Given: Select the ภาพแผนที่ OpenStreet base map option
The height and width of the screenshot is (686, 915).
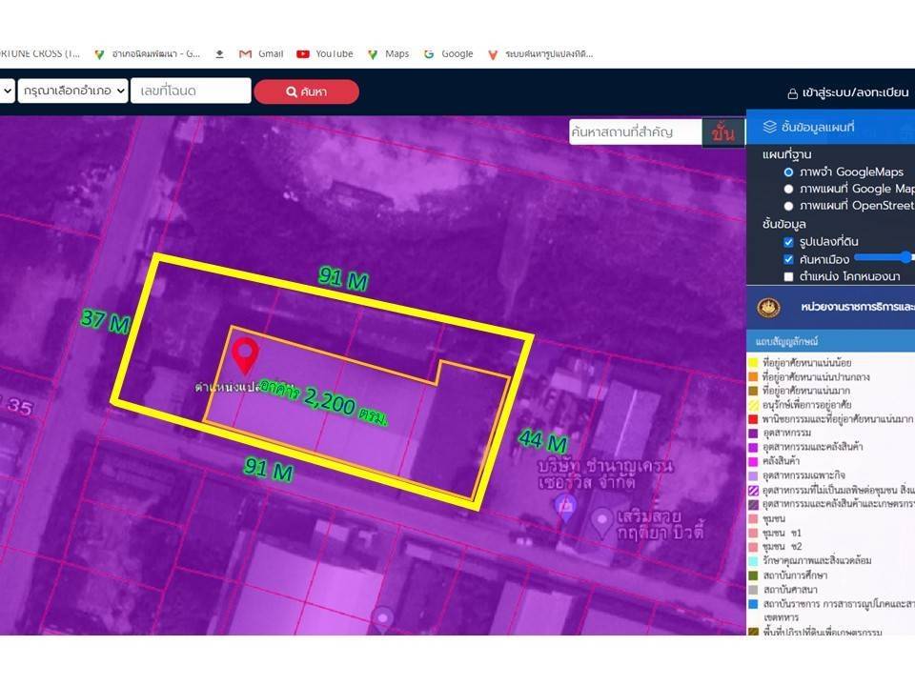Looking at the screenshot, I should click(x=788, y=206).
